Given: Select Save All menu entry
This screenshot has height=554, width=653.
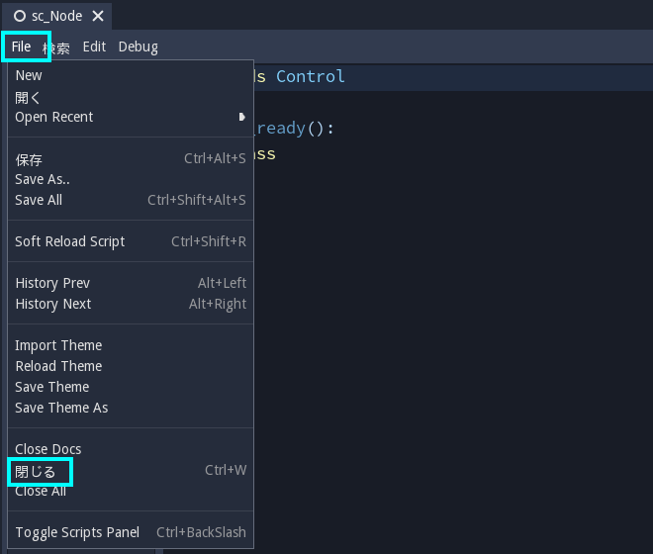Looking at the screenshot, I should (x=131, y=200).
